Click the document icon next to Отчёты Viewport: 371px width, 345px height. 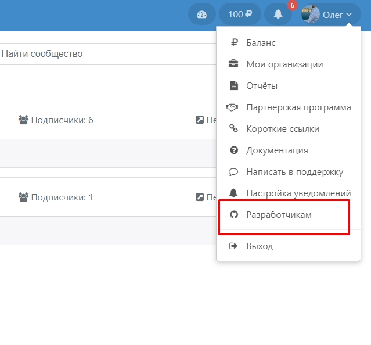coord(234,85)
